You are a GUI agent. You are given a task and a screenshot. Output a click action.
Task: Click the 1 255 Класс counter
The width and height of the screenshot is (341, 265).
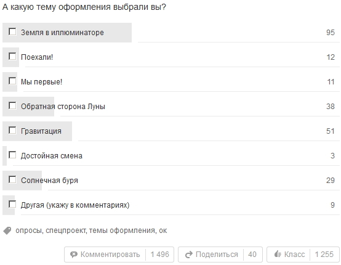(x=324, y=255)
